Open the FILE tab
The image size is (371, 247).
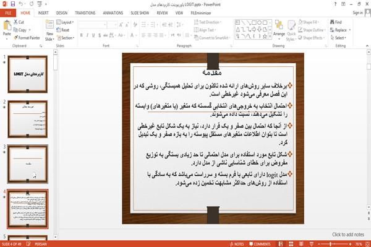pyautogui.click(x=8, y=13)
